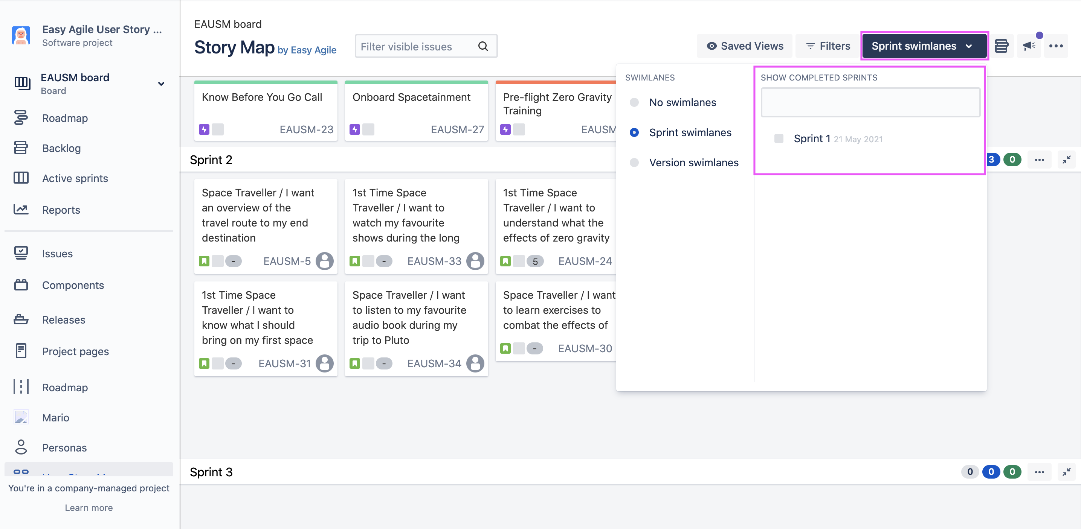The width and height of the screenshot is (1081, 529).
Task: Focus the Filter visible issues field
Action: point(415,46)
